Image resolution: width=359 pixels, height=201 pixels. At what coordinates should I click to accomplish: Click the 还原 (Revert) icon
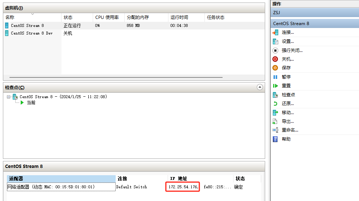[x=275, y=104]
